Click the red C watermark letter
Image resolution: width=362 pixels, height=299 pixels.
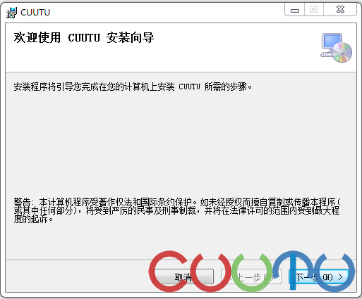(169, 272)
